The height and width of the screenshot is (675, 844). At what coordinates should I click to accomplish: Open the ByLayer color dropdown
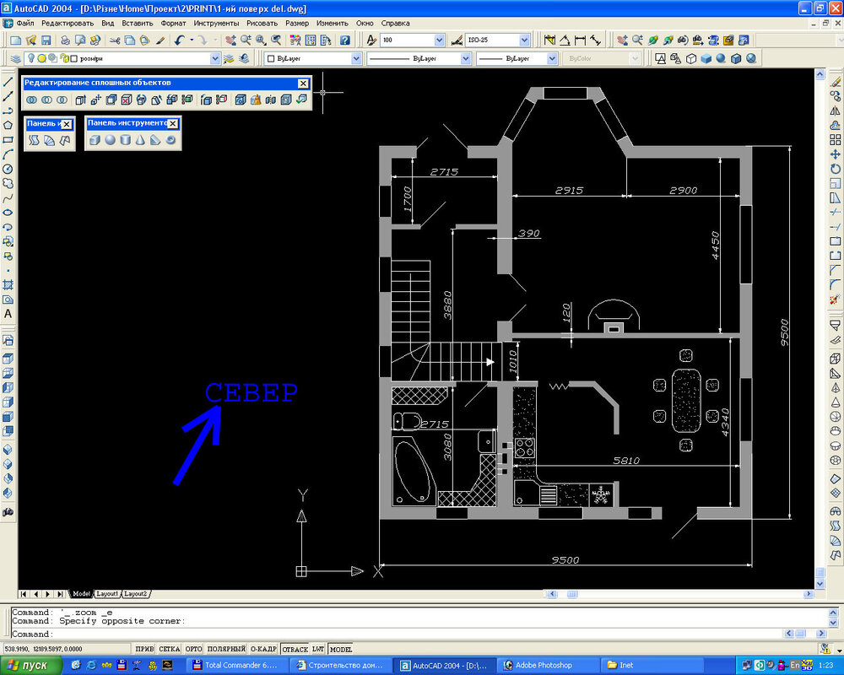(356, 59)
